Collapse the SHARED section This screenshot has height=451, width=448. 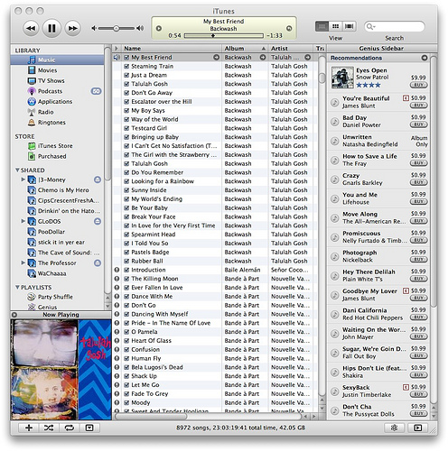[x=17, y=170]
